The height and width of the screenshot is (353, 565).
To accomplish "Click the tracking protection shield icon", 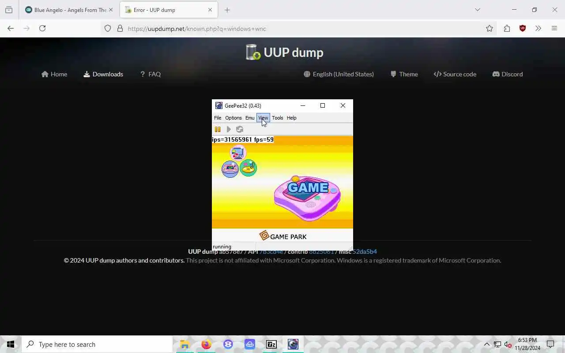I will pos(108,28).
